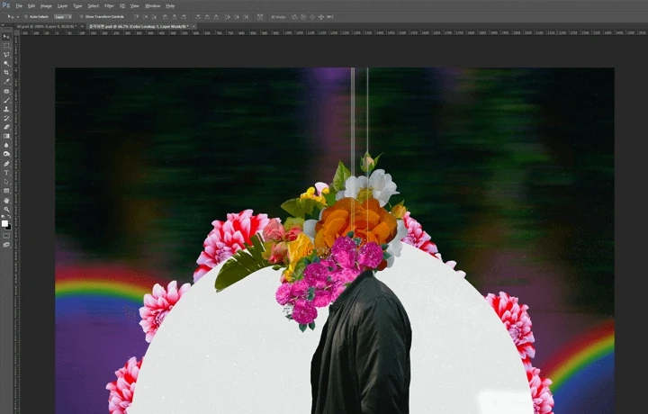Screen dimensions: 648x414
Task: Select the Polygonal Lasso tool
Action: coord(6,55)
